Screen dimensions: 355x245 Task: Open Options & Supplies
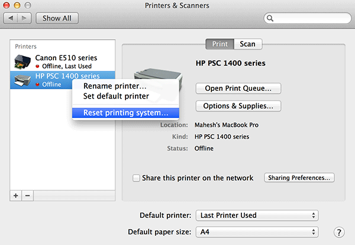pyautogui.click(x=238, y=106)
